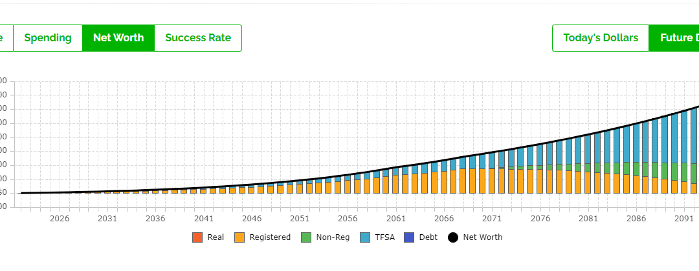
Task: Click the 2056 x-axis label
Action: [348, 219]
